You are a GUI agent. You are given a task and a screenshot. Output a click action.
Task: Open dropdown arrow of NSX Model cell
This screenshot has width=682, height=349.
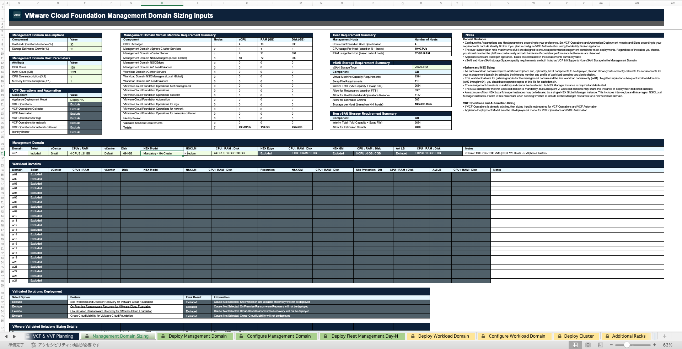pos(185,153)
